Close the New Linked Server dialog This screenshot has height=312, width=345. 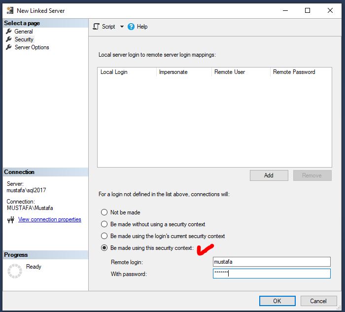pos(330,10)
